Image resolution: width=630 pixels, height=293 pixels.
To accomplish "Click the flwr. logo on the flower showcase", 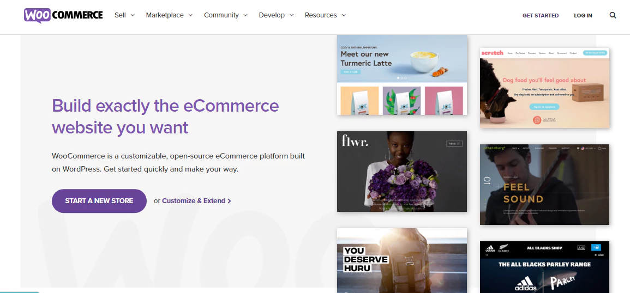I will coord(355,141).
